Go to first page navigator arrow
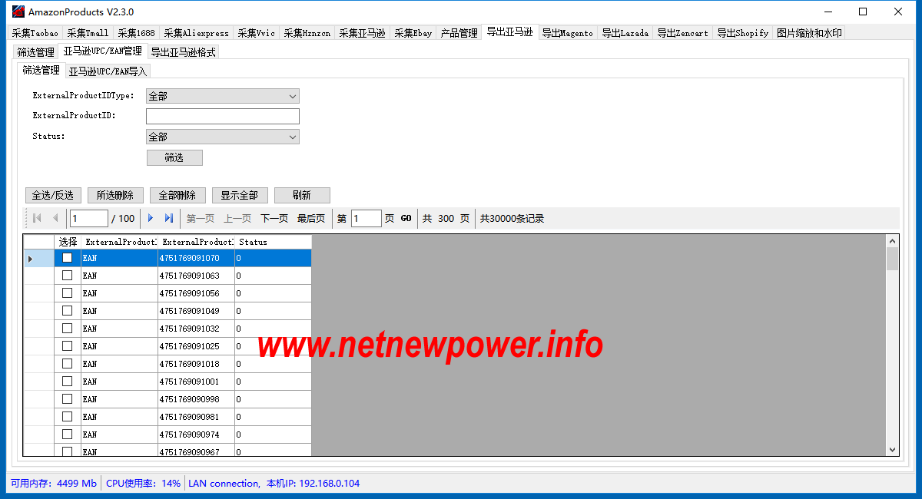The width and height of the screenshot is (922, 499). point(36,219)
